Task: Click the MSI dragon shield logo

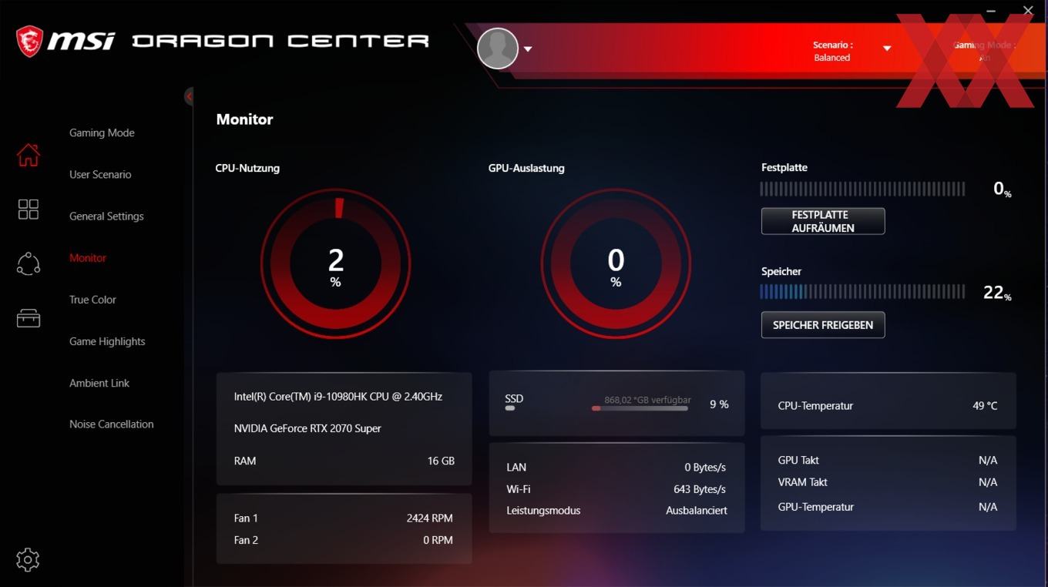Action: click(30, 41)
